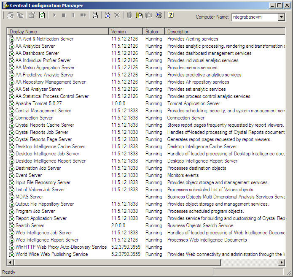Viewport: 293px width, 277px height.
Task: Select Input File Repository Server
Action: pos(43,182)
